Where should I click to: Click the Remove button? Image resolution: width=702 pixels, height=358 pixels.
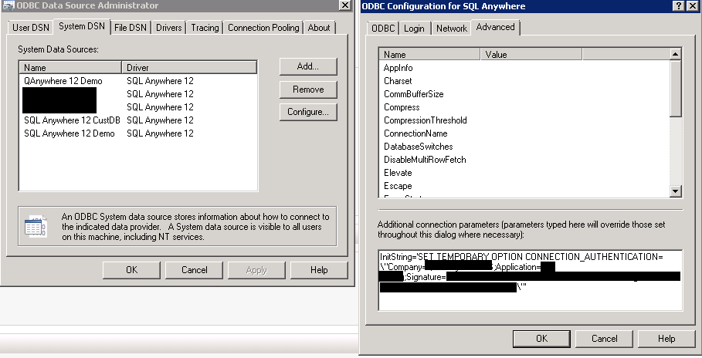308,89
